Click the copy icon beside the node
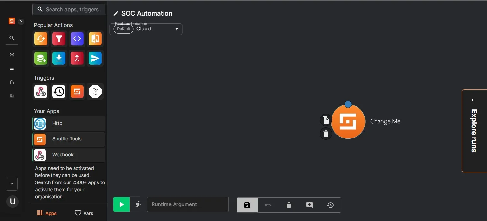This screenshot has width=487, height=221. [326, 120]
